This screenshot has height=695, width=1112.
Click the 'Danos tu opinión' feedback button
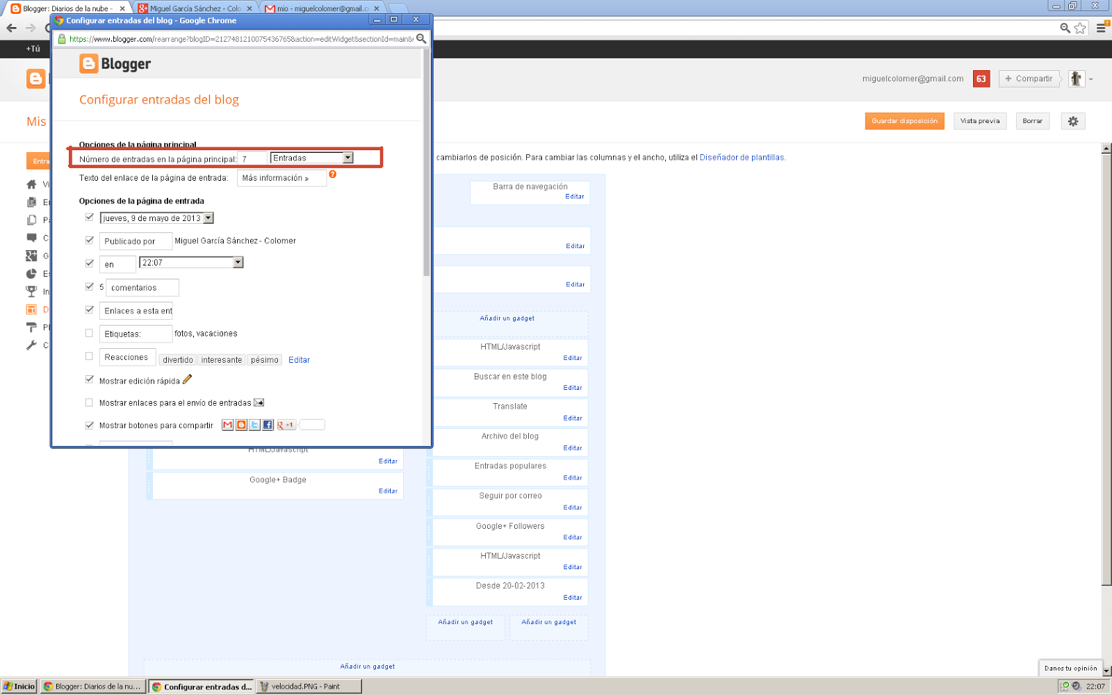tap(1070, 668)
